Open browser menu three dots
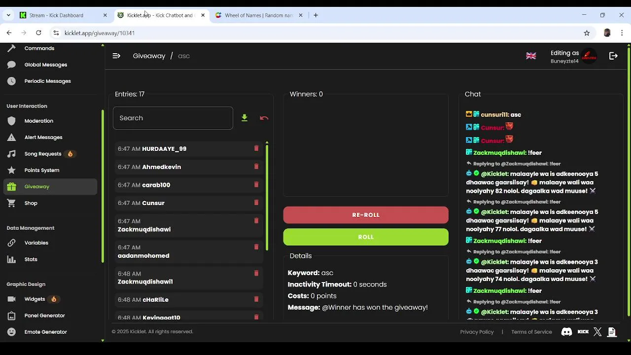The image size is (631, 355). tap(622, 33)
